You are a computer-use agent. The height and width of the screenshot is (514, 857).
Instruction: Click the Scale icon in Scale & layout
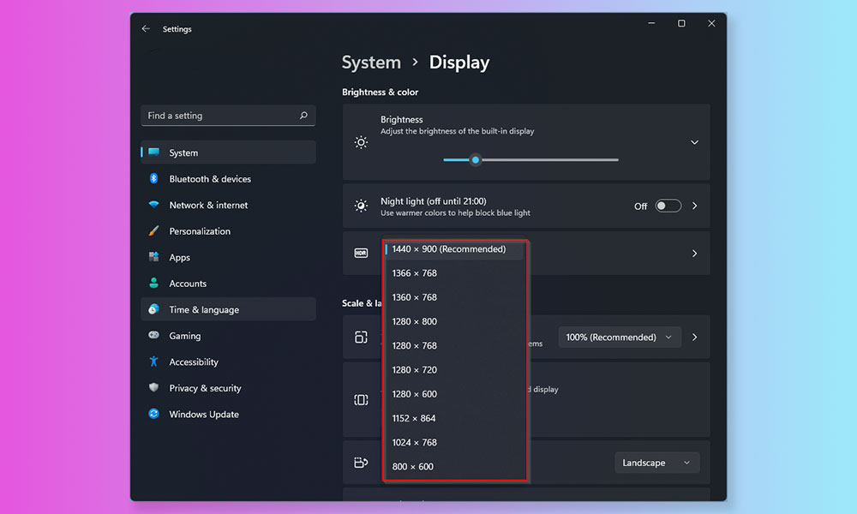[361, 337]
